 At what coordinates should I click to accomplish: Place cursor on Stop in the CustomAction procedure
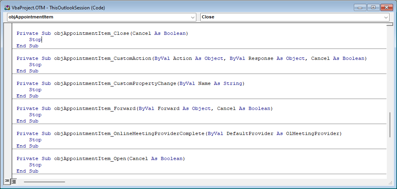(x=35, y=65)
